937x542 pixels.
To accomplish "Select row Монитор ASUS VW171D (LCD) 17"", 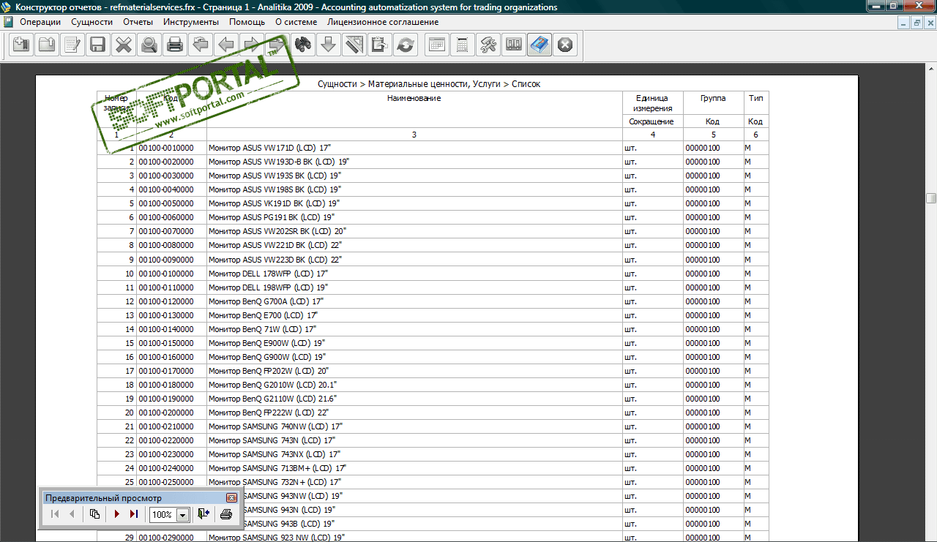I will point(433,148).
